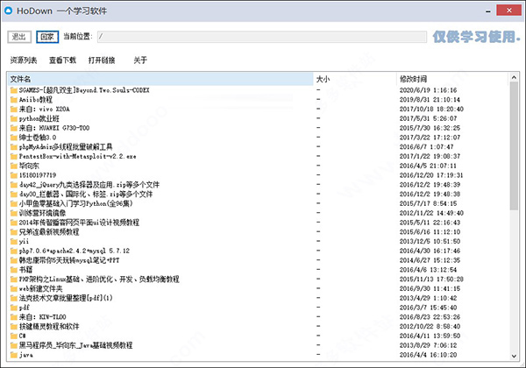Click the vertical scrollbar thumb
Screen dimensions: 526x368
point(514,146)
